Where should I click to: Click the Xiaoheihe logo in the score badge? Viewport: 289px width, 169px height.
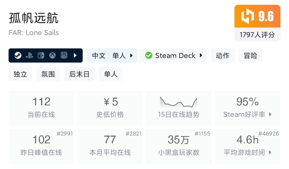(247, 17)
